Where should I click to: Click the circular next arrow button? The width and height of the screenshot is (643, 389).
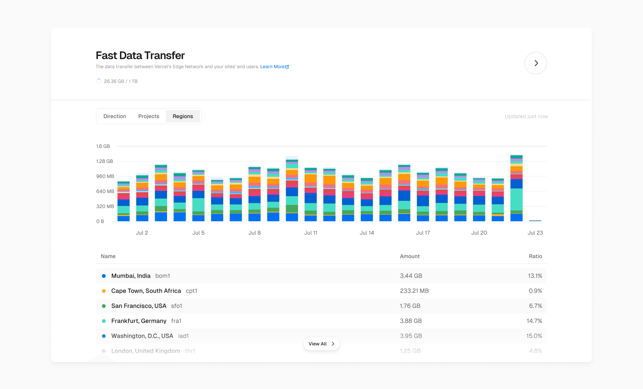click(535, 63)
